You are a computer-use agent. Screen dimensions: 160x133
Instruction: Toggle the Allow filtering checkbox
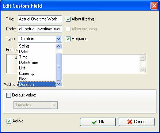pyautogui.click(x=68, y=19)
